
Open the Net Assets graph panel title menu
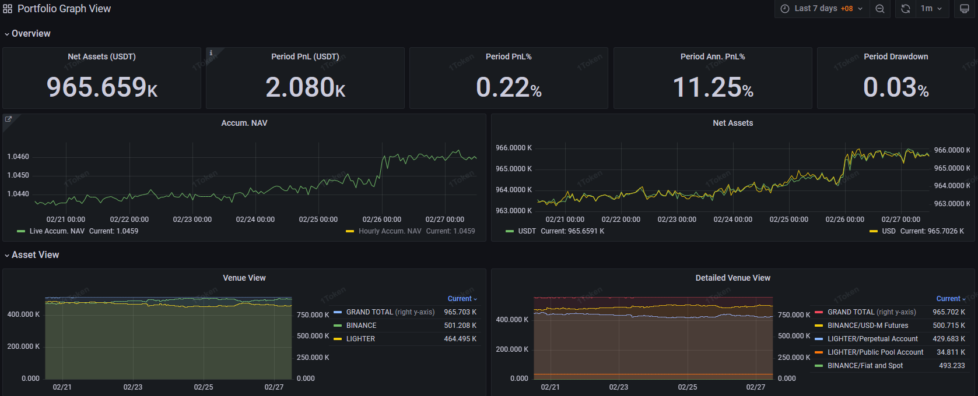tap(733, 123)
